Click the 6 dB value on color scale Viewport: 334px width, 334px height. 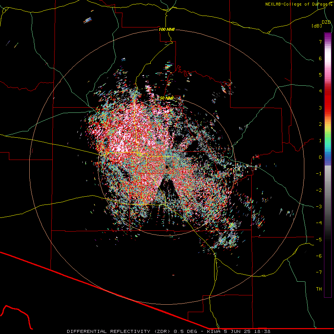320,58
